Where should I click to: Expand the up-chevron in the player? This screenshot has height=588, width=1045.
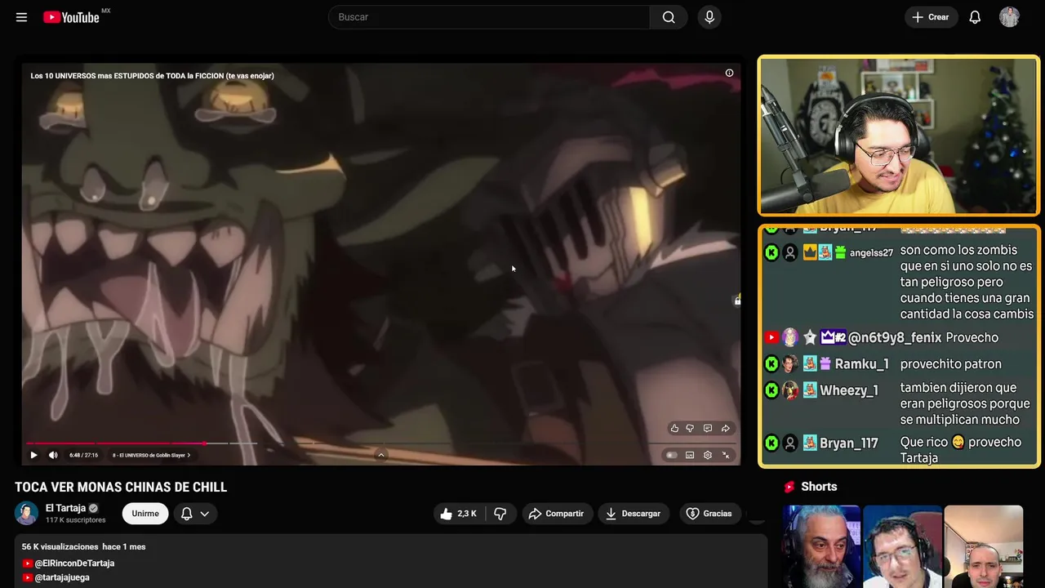point(380,455)
